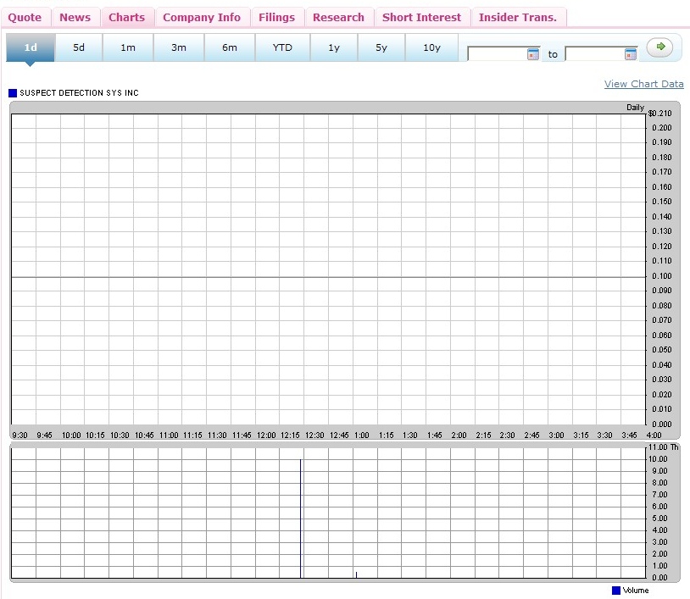This screenshot has width=690, height=599.
Task: Open the end date calendar picker icon
Action: pyautogui.click(x=631, y=54)
